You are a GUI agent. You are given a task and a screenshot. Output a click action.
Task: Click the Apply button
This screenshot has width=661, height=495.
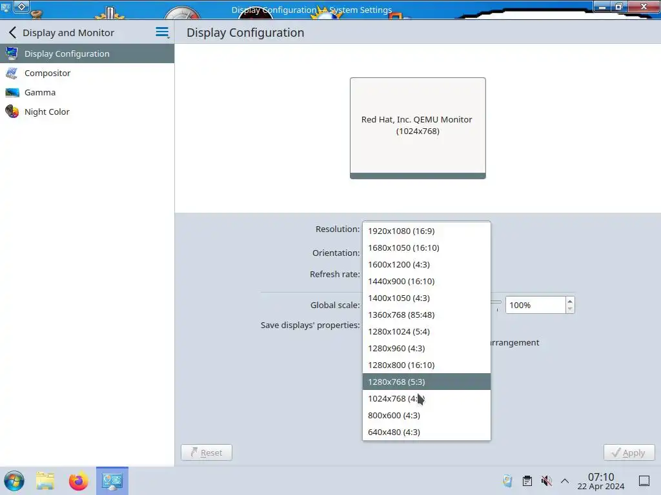click(629, 452)
